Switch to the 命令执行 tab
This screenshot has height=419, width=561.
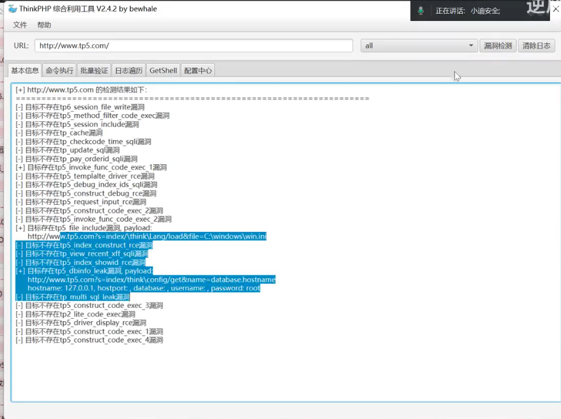click(x=59, y=70)
